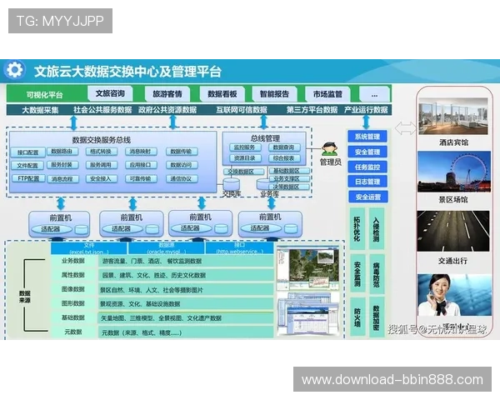Open the 景区场馆 Ferris wheel photo
This screenshot has height=400, width=500.
point(454,172)
